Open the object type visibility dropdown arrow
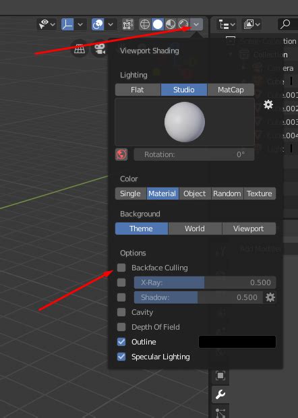Image resolution: width=298 pixels, height=418 pixels. (x=53, y=24)
